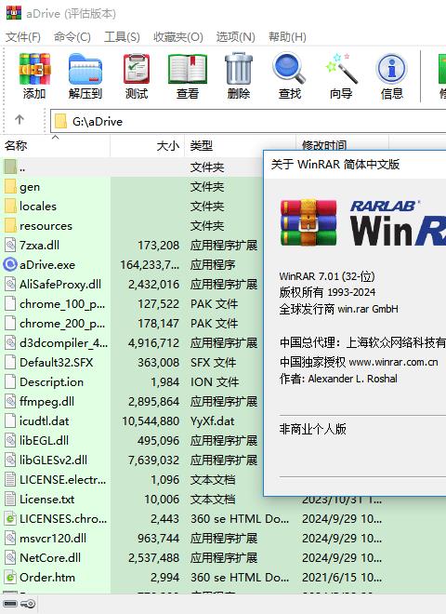The height and width of the screenshot is (614, 446).
Task: Click the Add (添加) toolbar icon
Action: tap(34, 75)
